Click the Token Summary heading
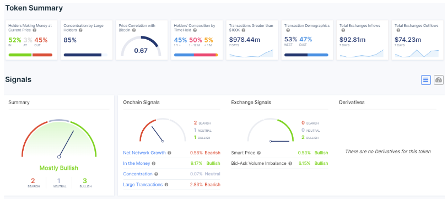This screenshot has width=447, height=199. (34, 8)
